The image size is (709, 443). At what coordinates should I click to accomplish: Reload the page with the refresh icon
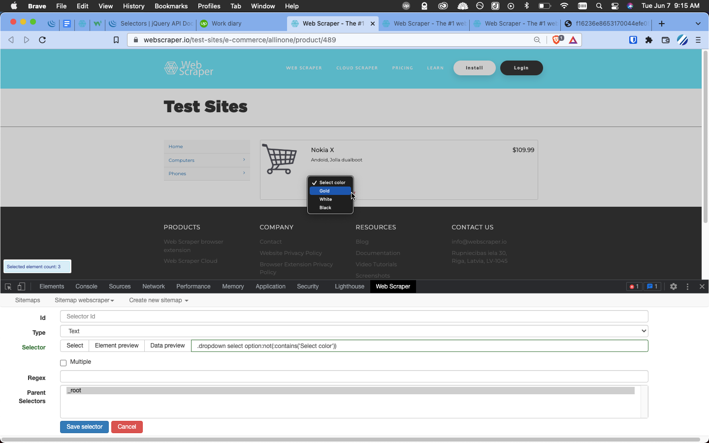tap(42, 40)
